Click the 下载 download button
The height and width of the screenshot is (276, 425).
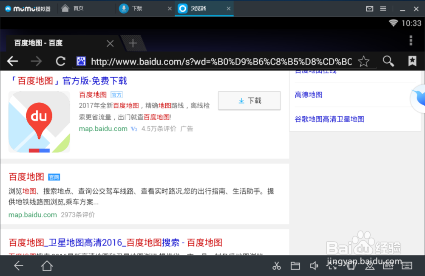tap(249, 101)
